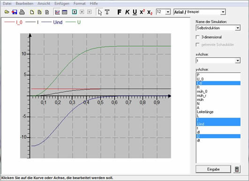Screen dimensions: 249x181
Task: Select A in the y-Achse list
Action: [218, 108]
